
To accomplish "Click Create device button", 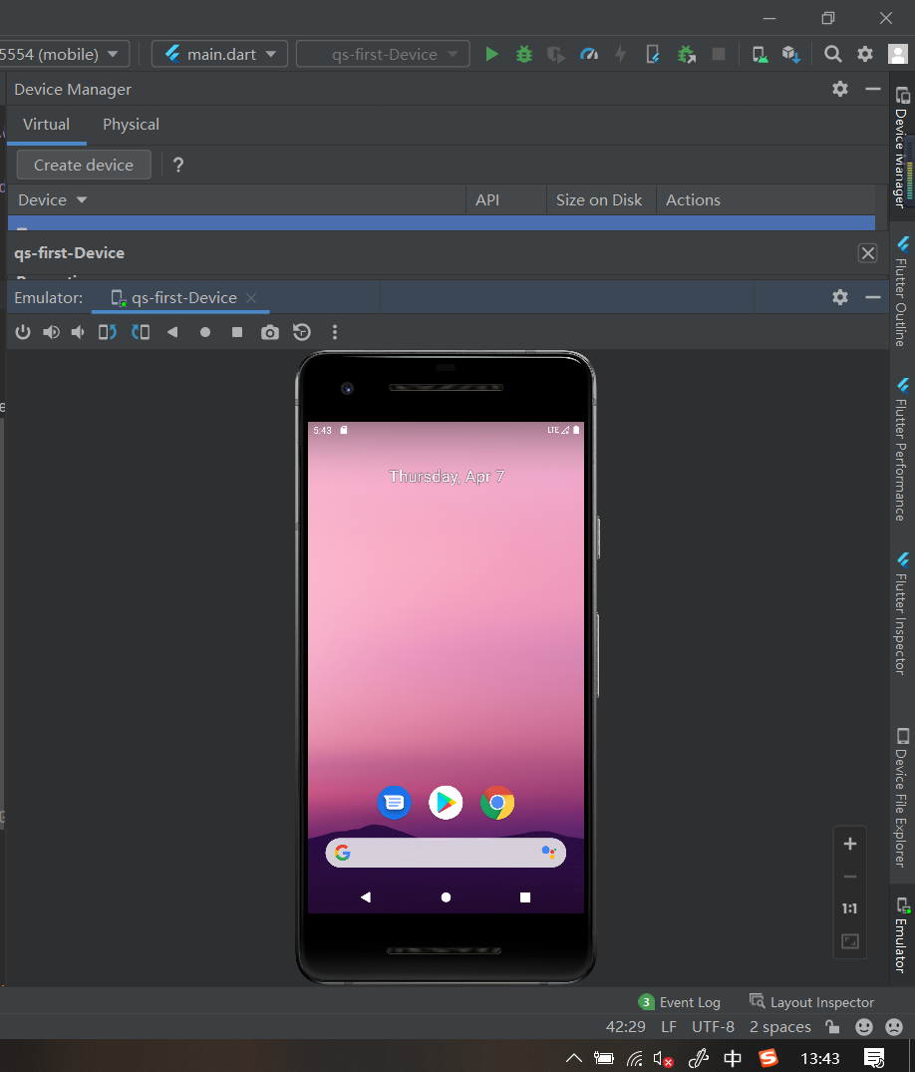I will pos(84,165).
